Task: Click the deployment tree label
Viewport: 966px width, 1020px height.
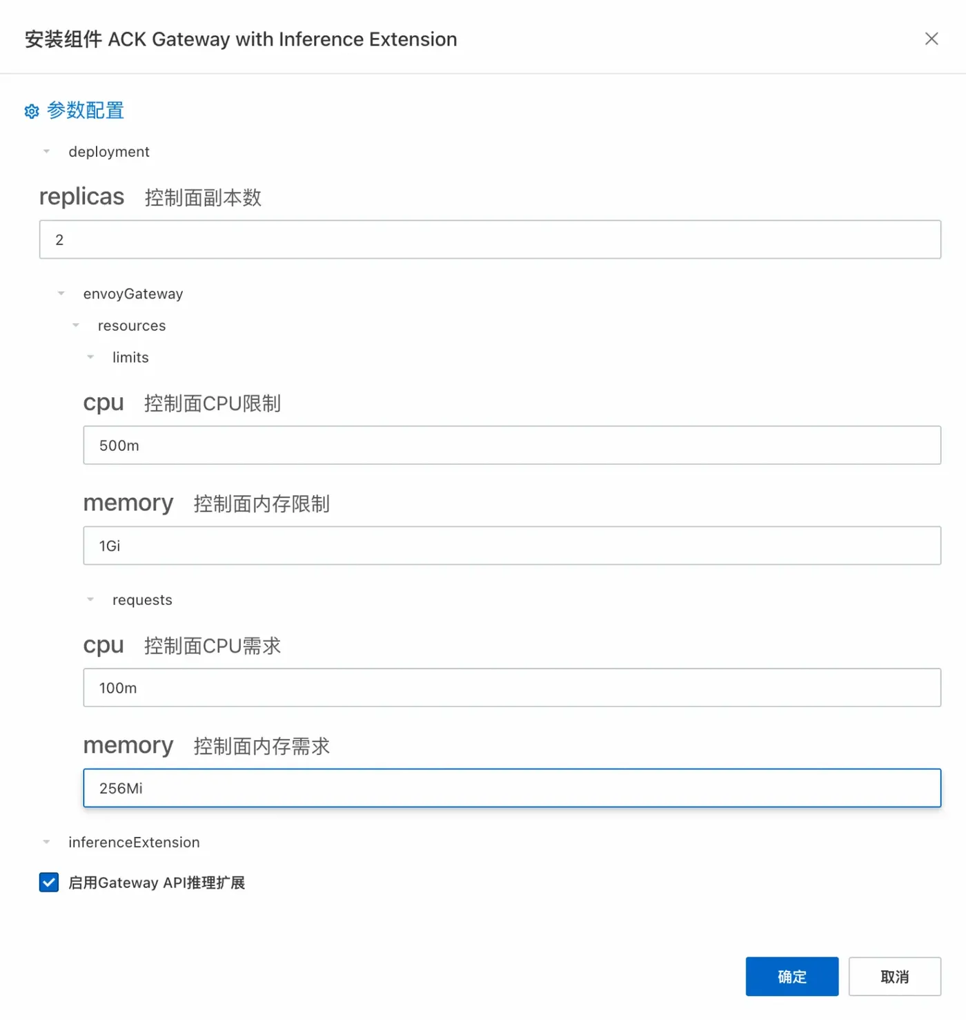Action: pos(109,152)
